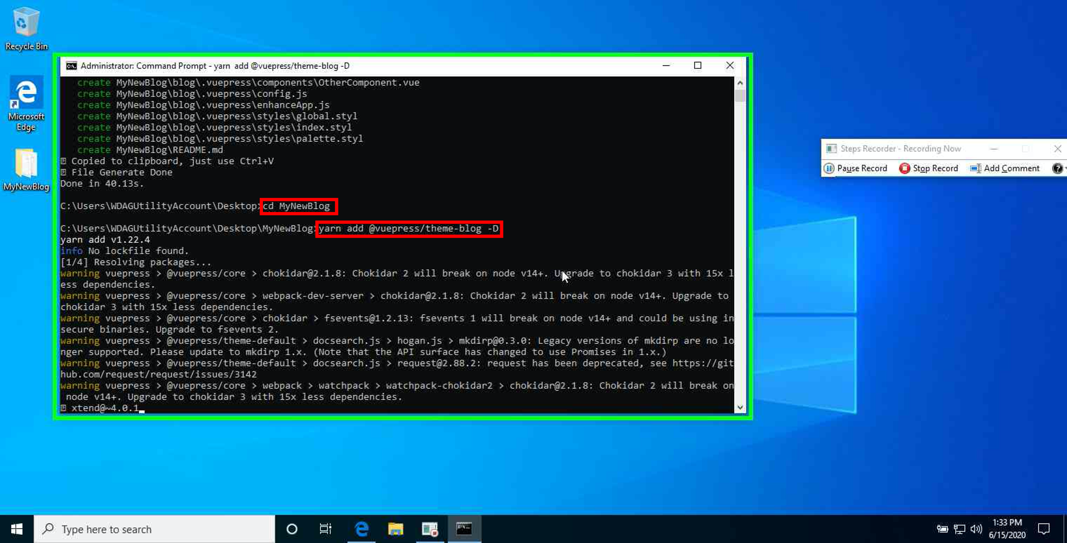This screenshot has height=543, width=1067.
Task: Select the Microsoft Edge desktop shortcut
Action: (26, 104)
